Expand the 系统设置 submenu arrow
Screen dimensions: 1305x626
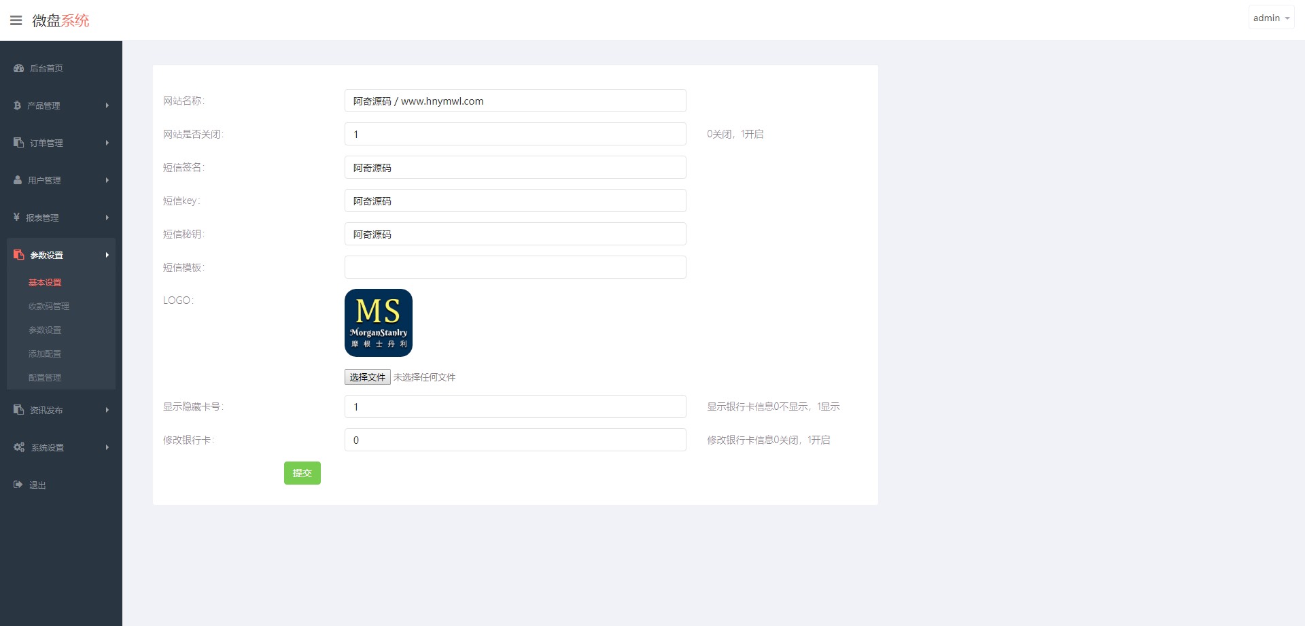coord(107,447)
